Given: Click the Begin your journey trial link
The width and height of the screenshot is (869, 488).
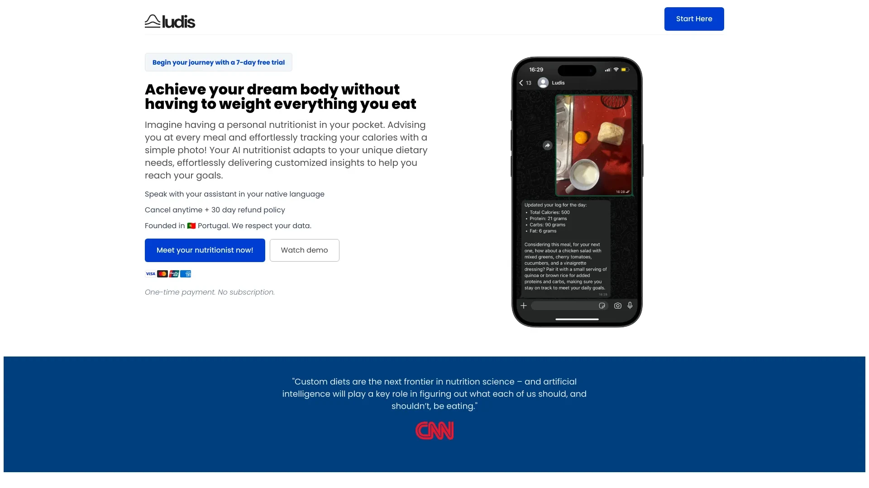Looking at the screenshot, I should pyautogui.click(x=219, y=62).
